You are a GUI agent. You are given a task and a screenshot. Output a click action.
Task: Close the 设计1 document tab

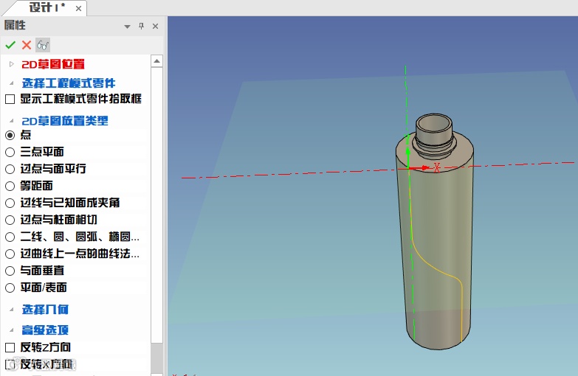click(x=78, y=8)
